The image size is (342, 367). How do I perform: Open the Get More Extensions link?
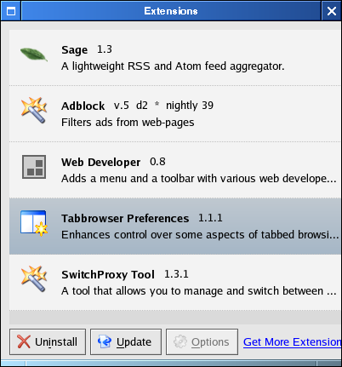pos(292,342)
